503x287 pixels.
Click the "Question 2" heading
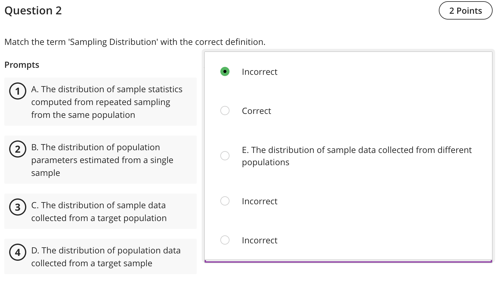[x=33, y=10]
